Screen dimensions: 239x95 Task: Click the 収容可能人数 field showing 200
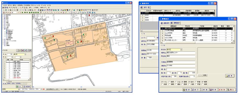click(x=174, y=76)
